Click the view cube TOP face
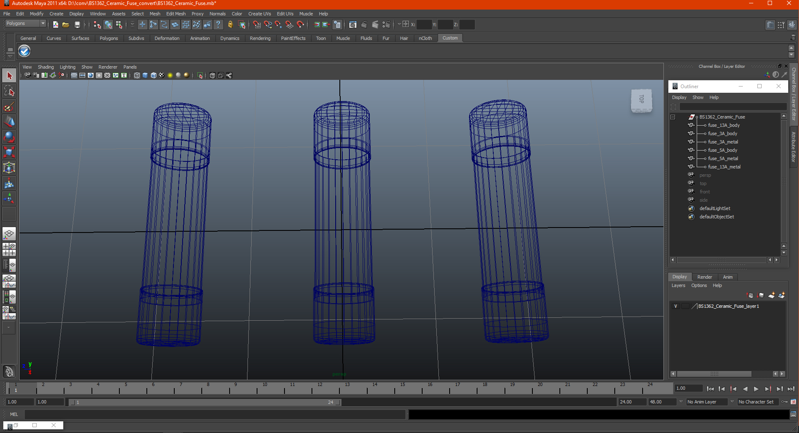This screenshot has height=433, width=799. [641, 99]
